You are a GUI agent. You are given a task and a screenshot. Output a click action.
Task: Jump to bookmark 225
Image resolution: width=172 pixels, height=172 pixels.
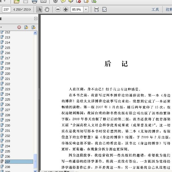coord(7,100)
